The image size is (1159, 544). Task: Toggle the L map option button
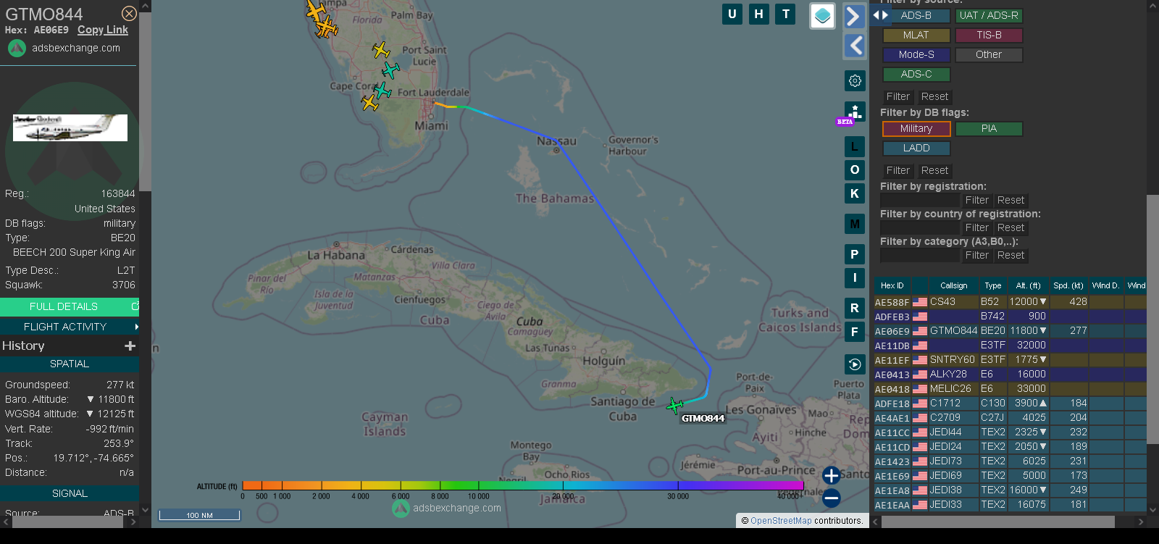pos(855,146)
